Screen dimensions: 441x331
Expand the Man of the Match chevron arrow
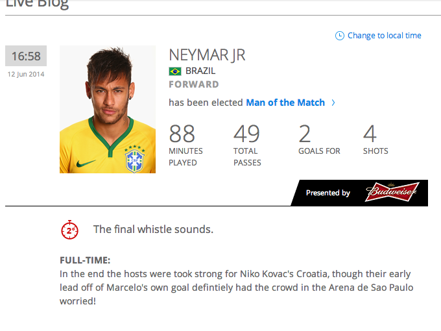coord(333,103)
